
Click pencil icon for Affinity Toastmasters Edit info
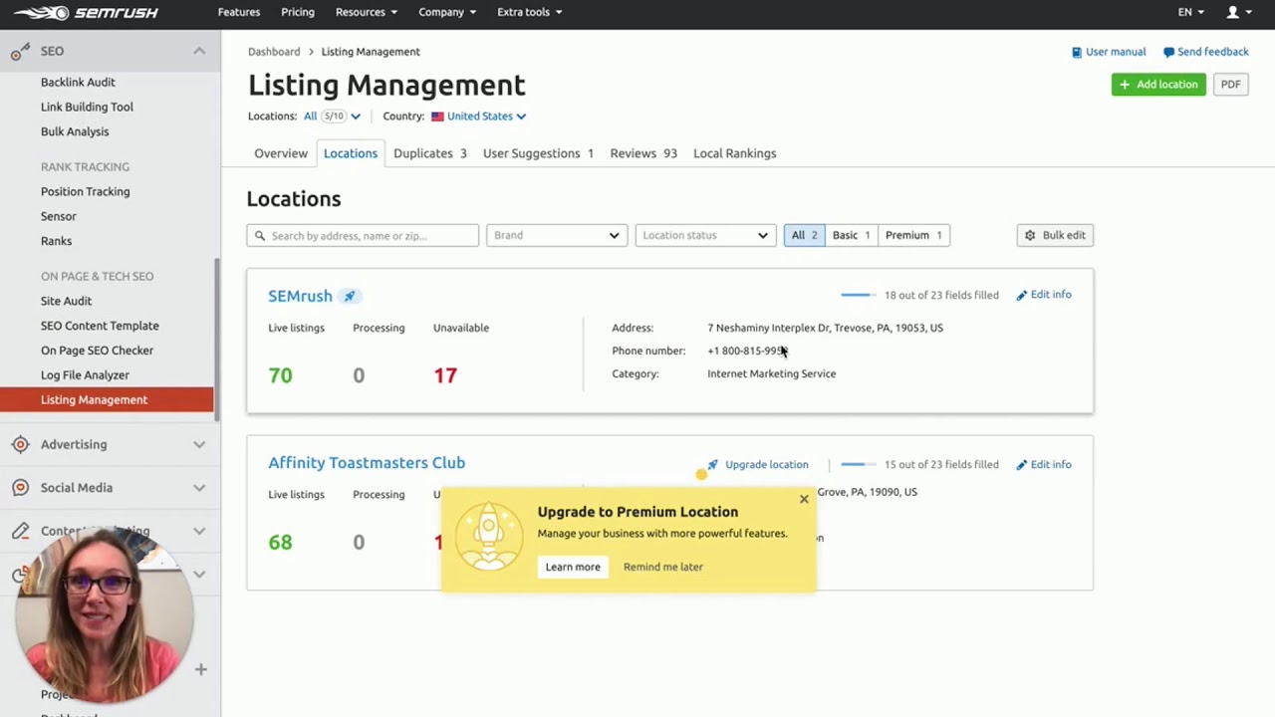[1021, 465]
